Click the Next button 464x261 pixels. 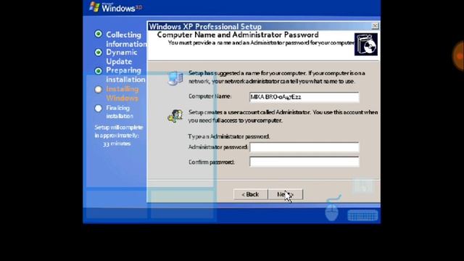286,194
